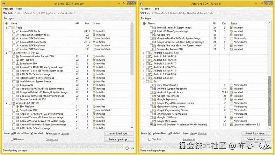Sort by the Rev. column header in the right window
This screenshot has height=155, width=275.
(x=224, y=24)
